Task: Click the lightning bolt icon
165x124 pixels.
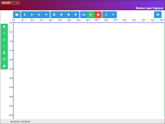Action: (113, 15)
